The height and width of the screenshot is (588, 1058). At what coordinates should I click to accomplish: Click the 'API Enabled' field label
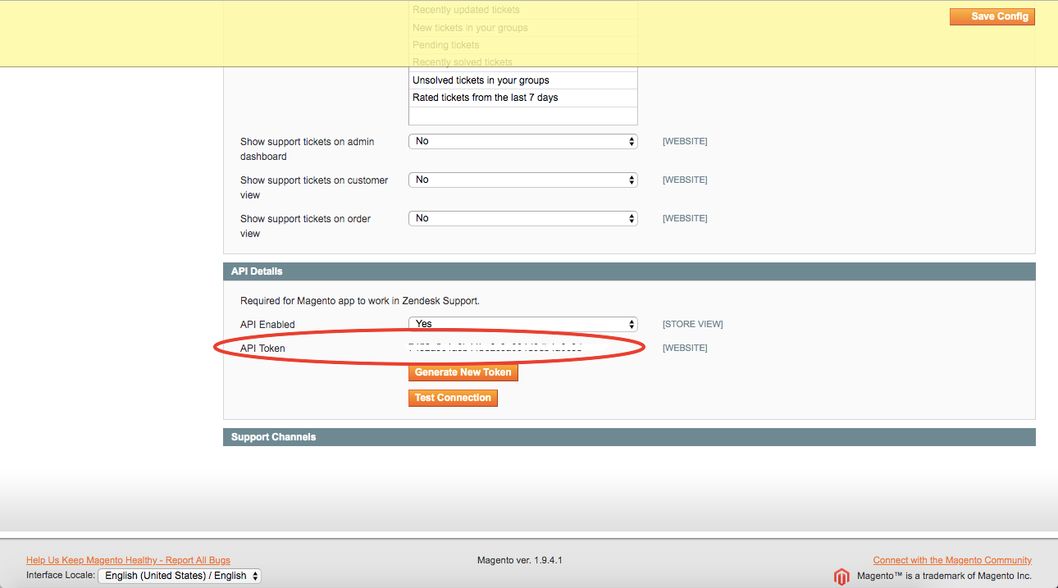click(x=267, y=325)
